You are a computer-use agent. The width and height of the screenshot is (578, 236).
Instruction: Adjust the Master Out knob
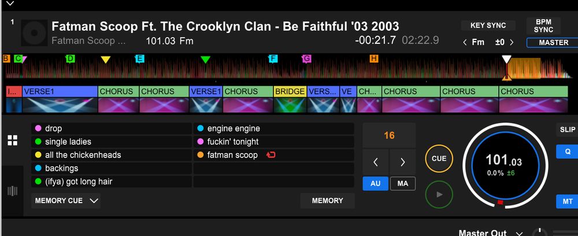(539, 233)
